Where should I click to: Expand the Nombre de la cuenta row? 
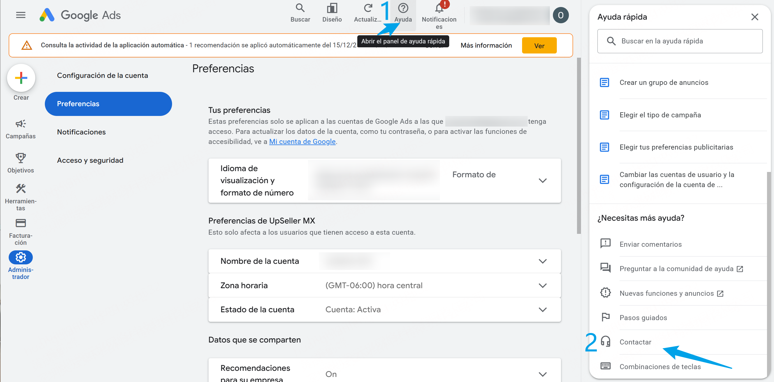(x=542, y=261)
